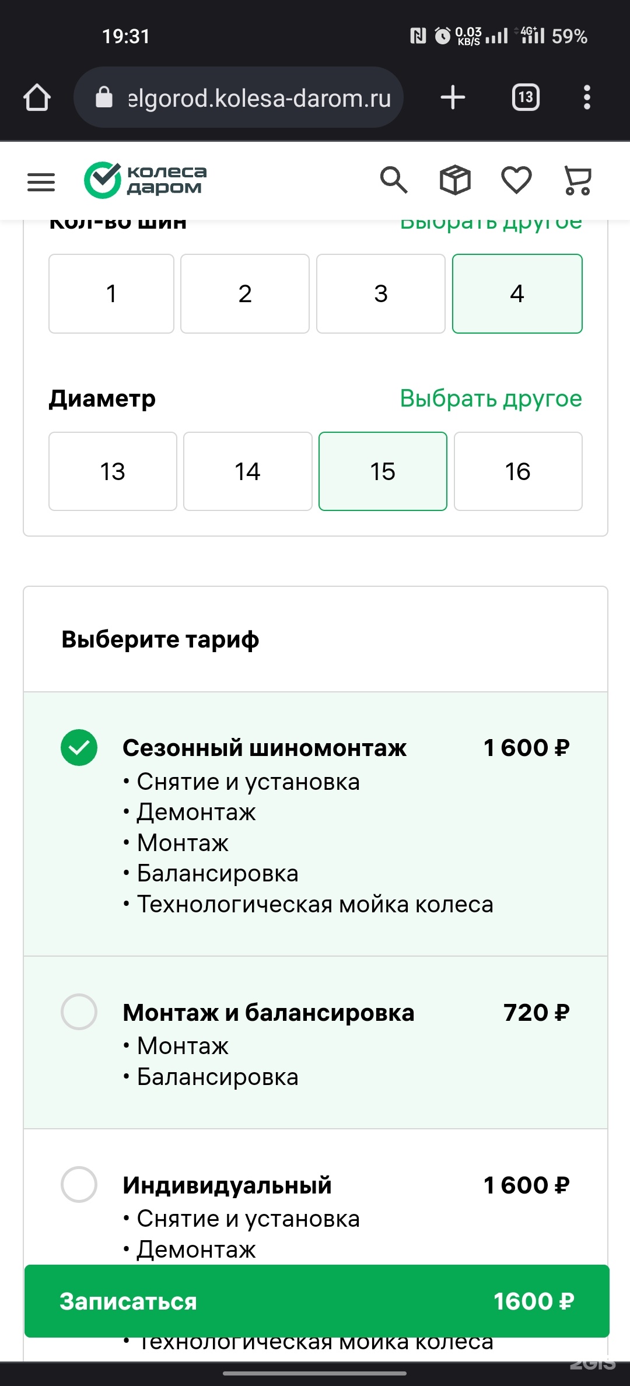The height and width of the screenshot is (1386, 630).
Task: Select diameter 13 option
Action: click(x=113, y=471)
